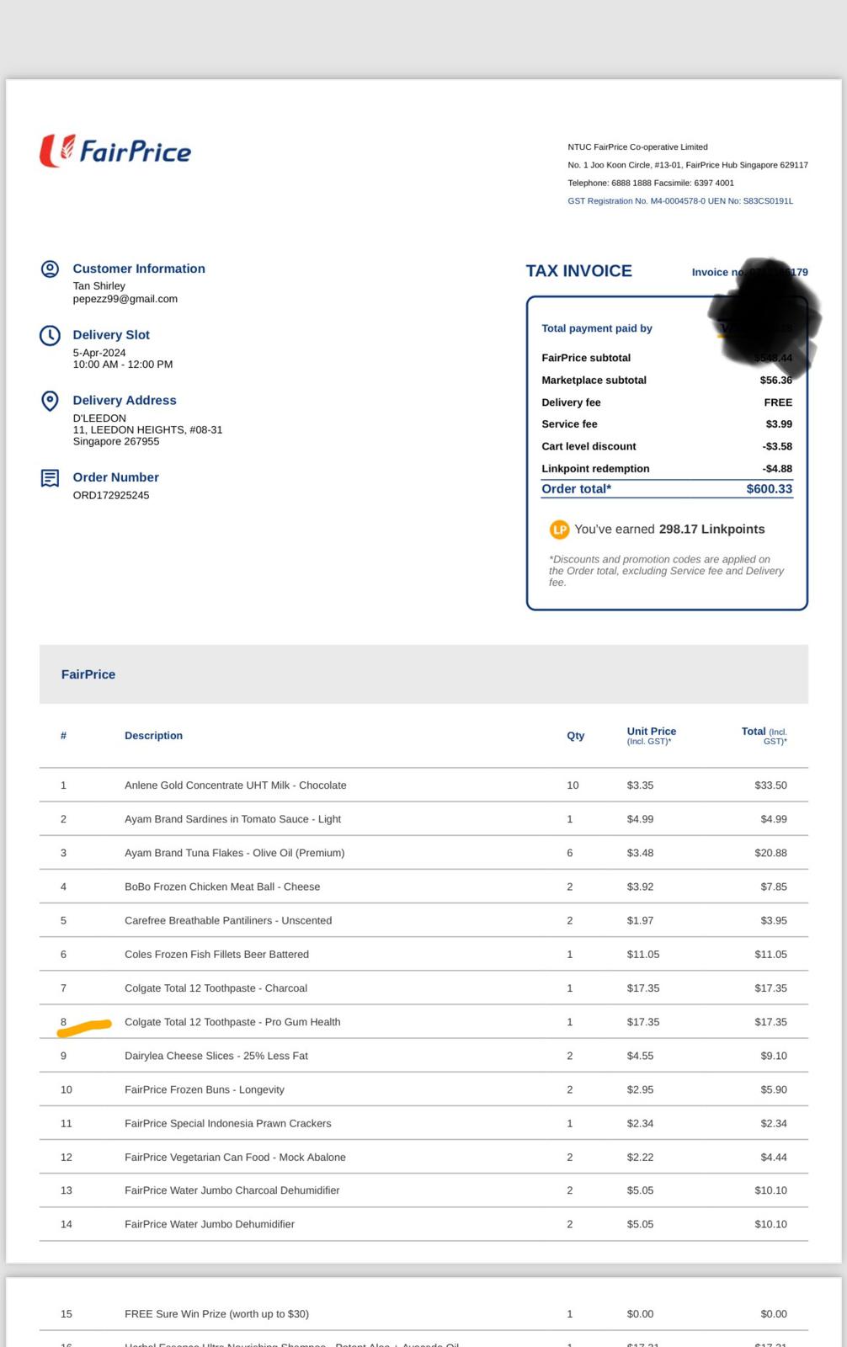Select FairPrice Special Indonesia Prawn Crackers
Image resolution: width=847 pixels, height=1347 pixels.
[228, 1123]
